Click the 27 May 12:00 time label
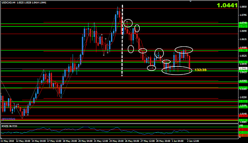Viewport: 248px width, 143px height. pyautogui.click(x=148, y=141)
